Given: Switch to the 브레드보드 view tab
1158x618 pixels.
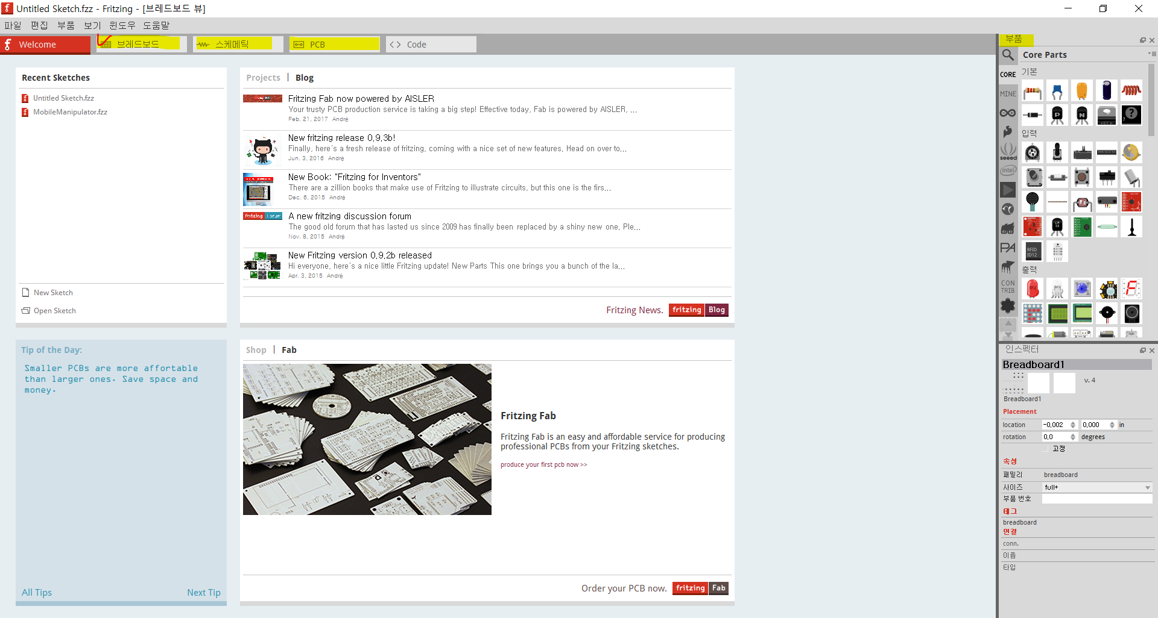Looking at the screenshot, I should point(142,45).
